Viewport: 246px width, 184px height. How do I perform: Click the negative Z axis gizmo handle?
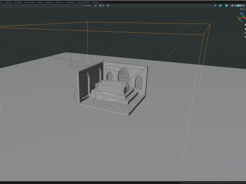[x=241, y=21]
